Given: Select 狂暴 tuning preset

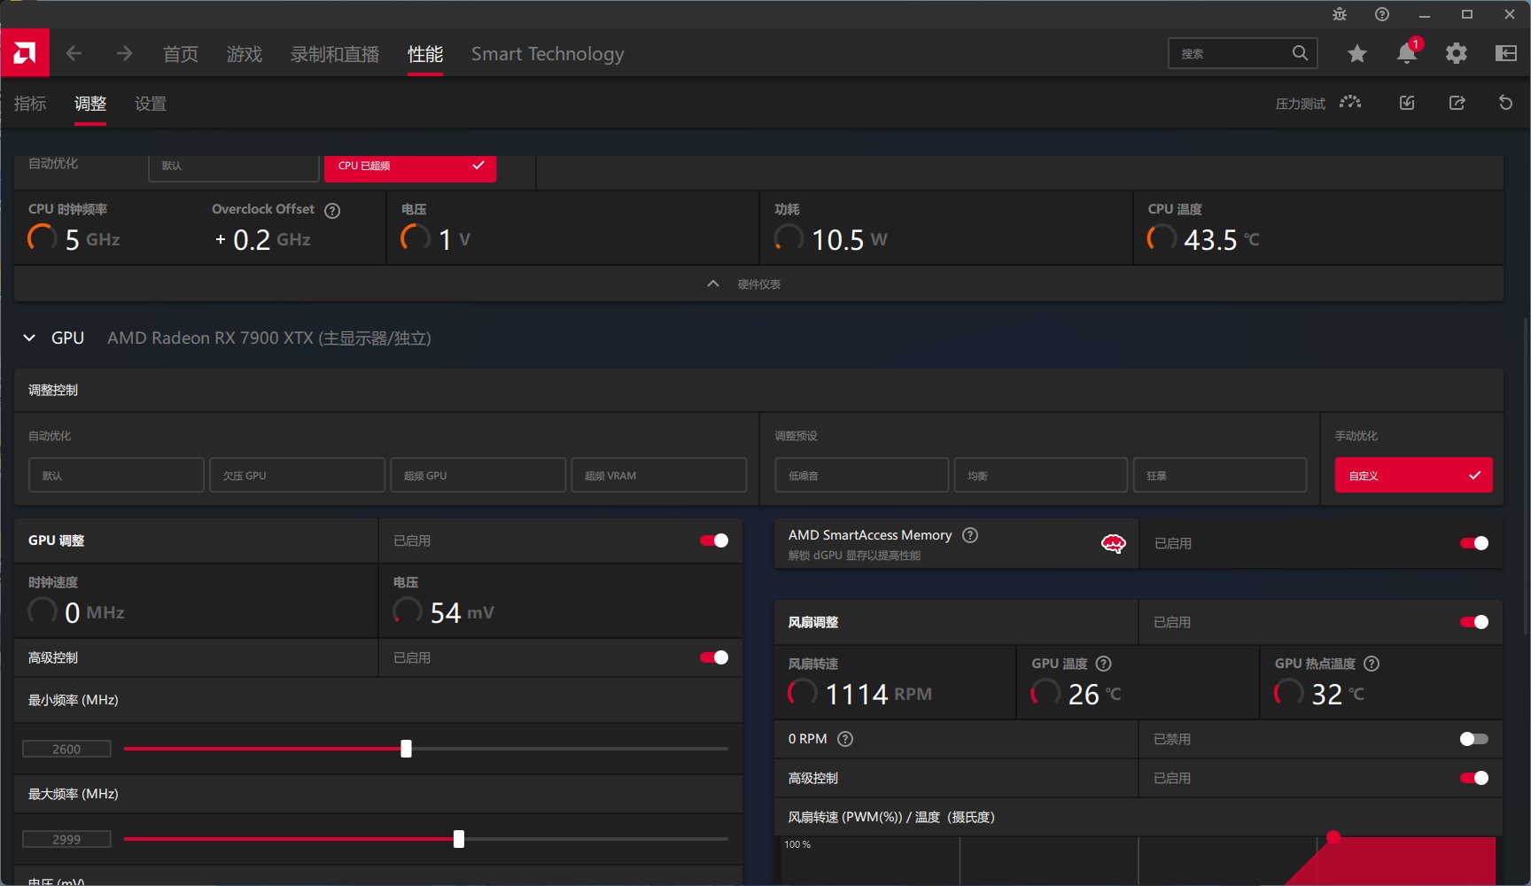Looking at the screenshot, I should 1220,475.
